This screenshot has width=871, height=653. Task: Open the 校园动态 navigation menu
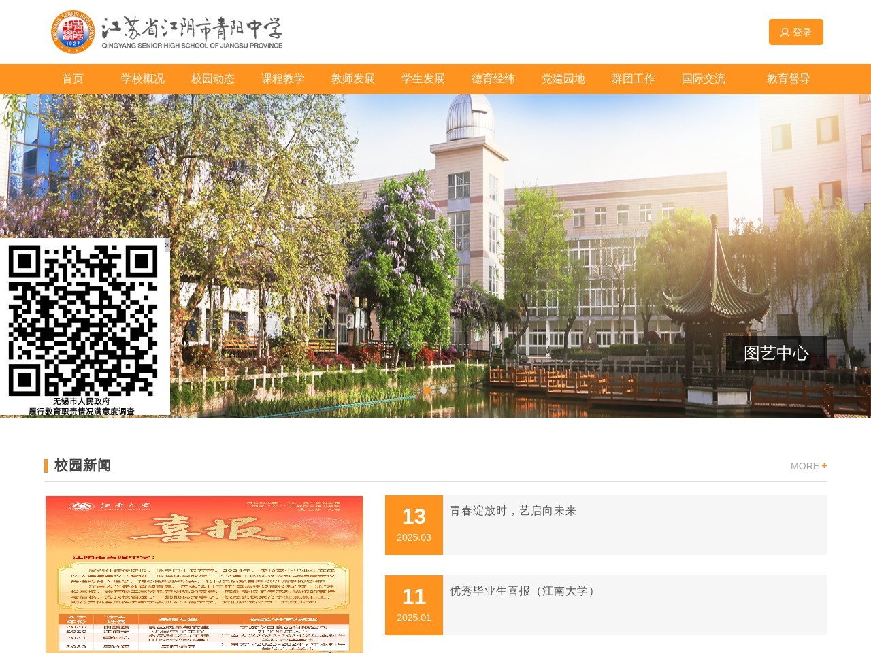(213, 79)
